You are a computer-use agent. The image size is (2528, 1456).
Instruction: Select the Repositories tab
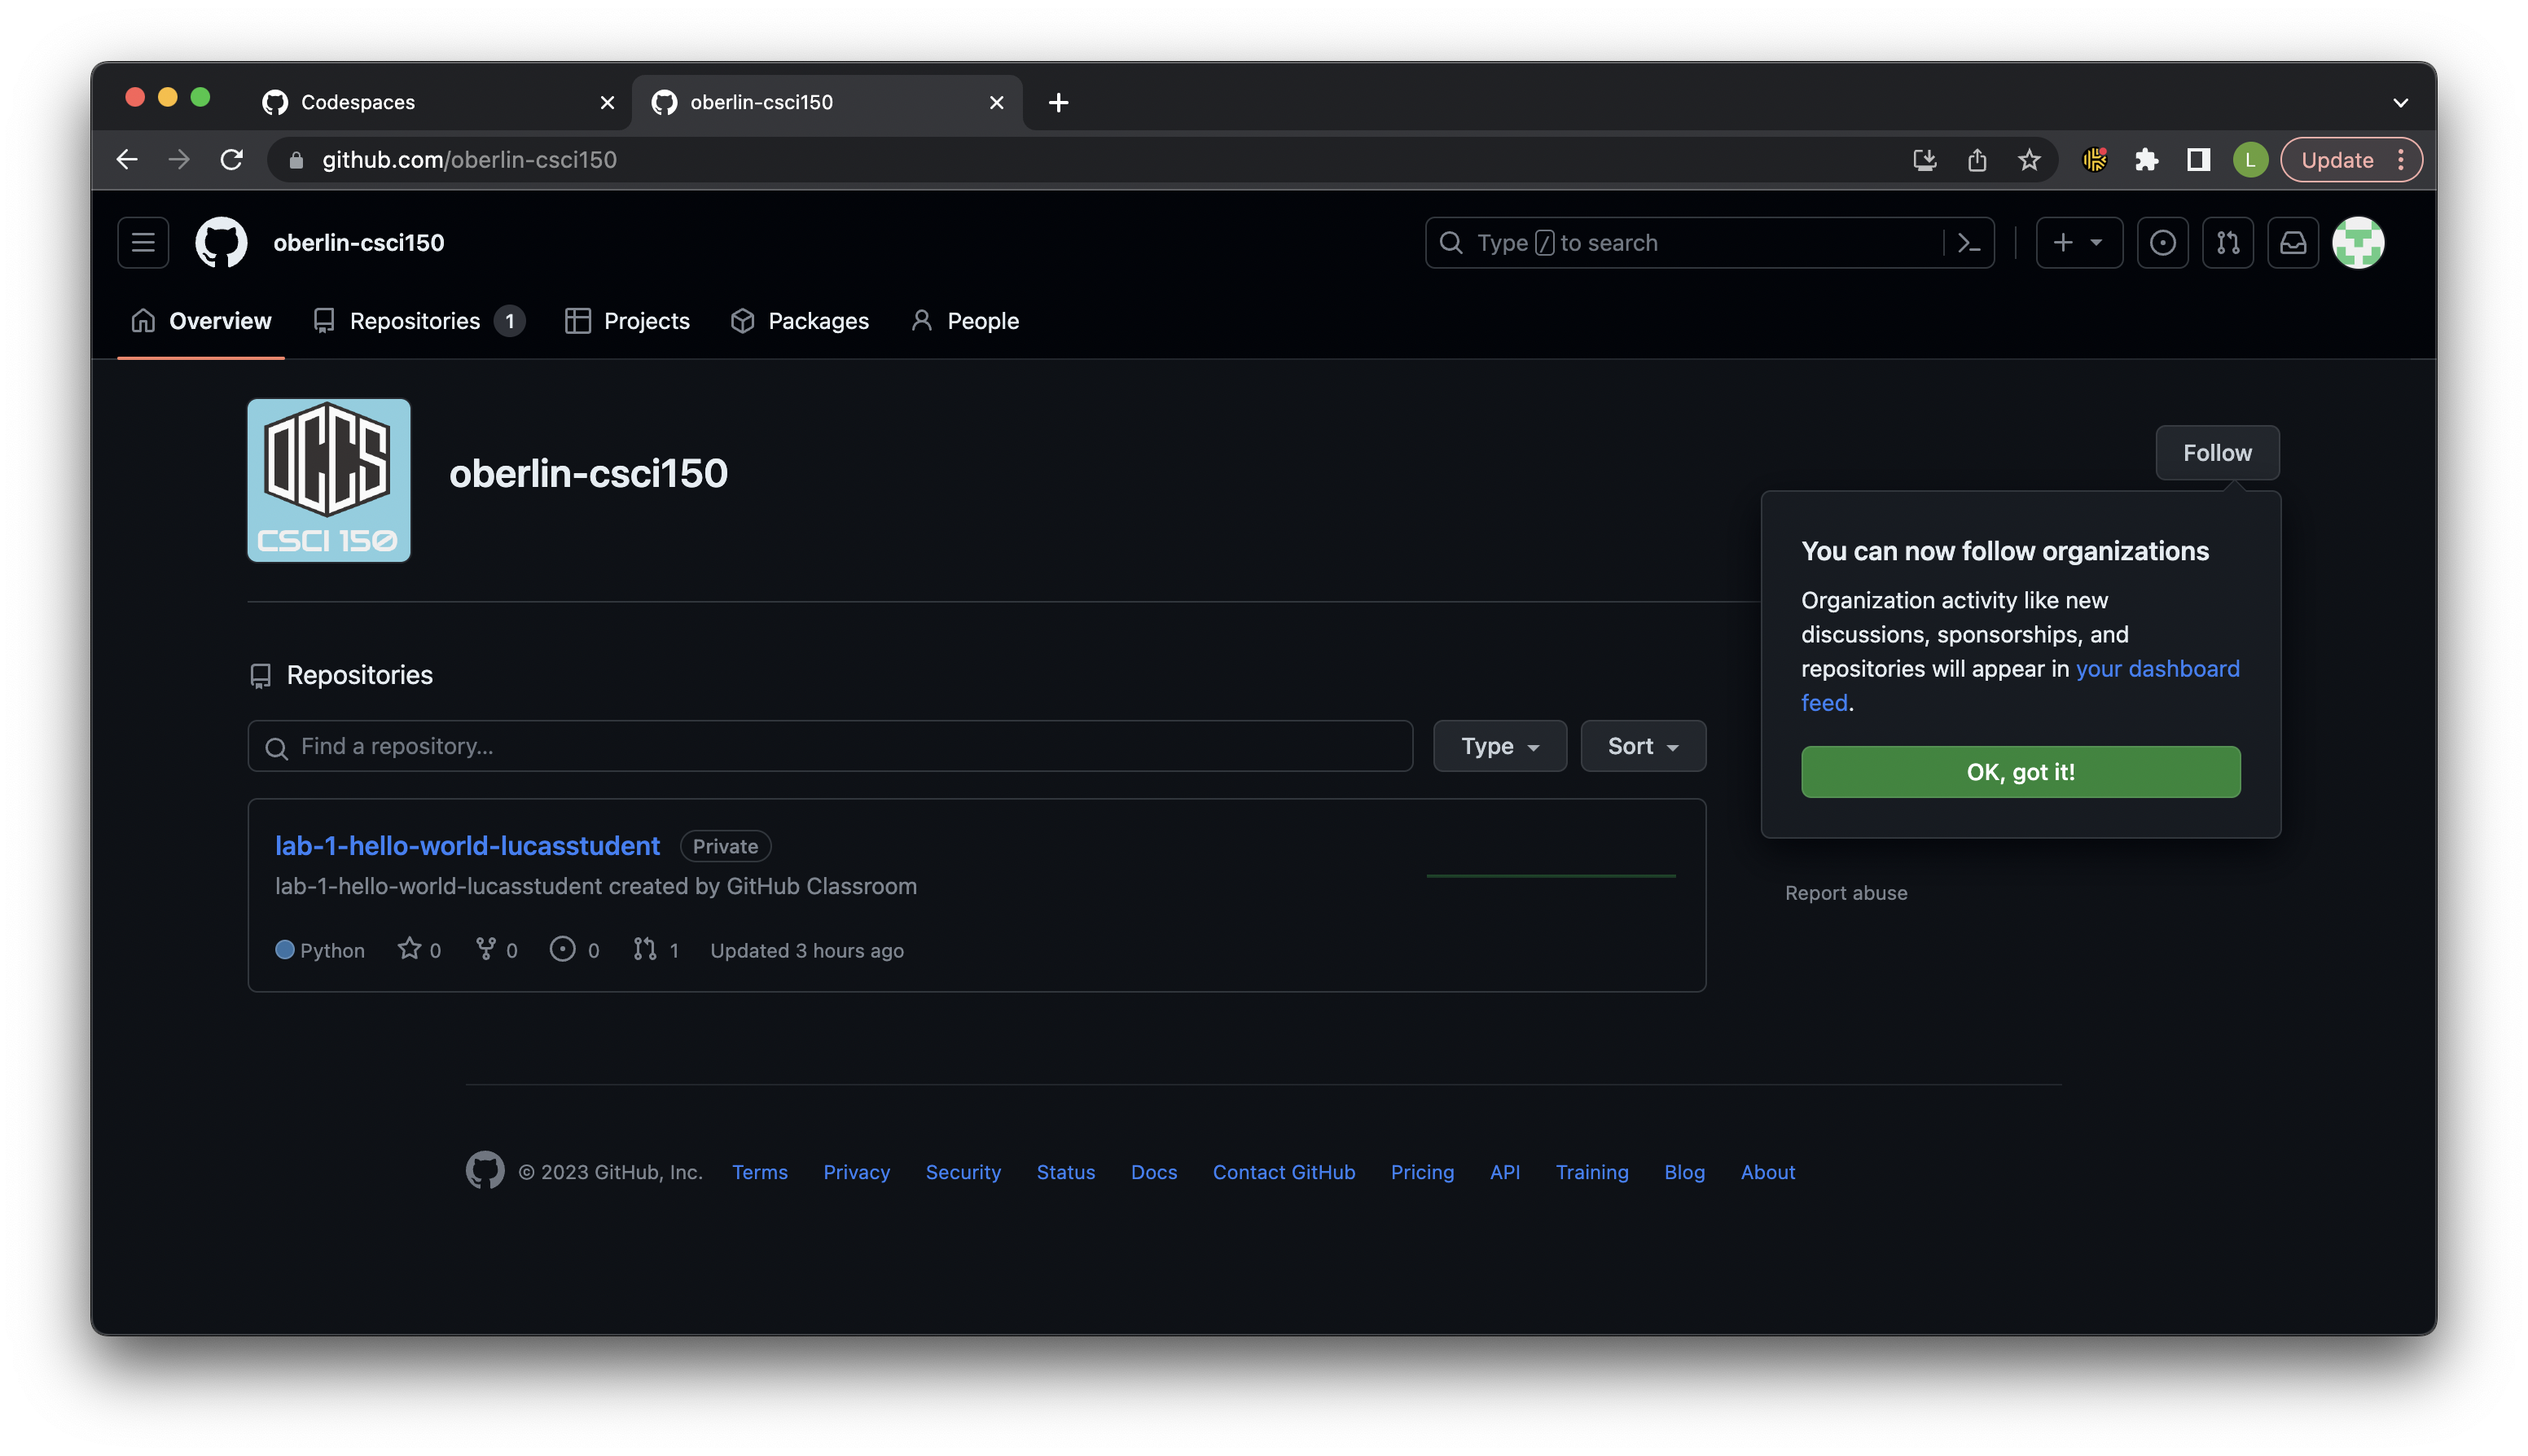click(419, 321)
